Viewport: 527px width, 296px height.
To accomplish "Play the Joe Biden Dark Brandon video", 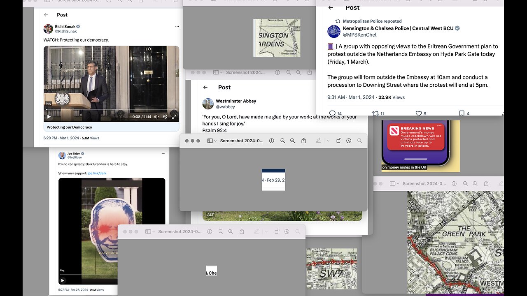I will 63,280.
